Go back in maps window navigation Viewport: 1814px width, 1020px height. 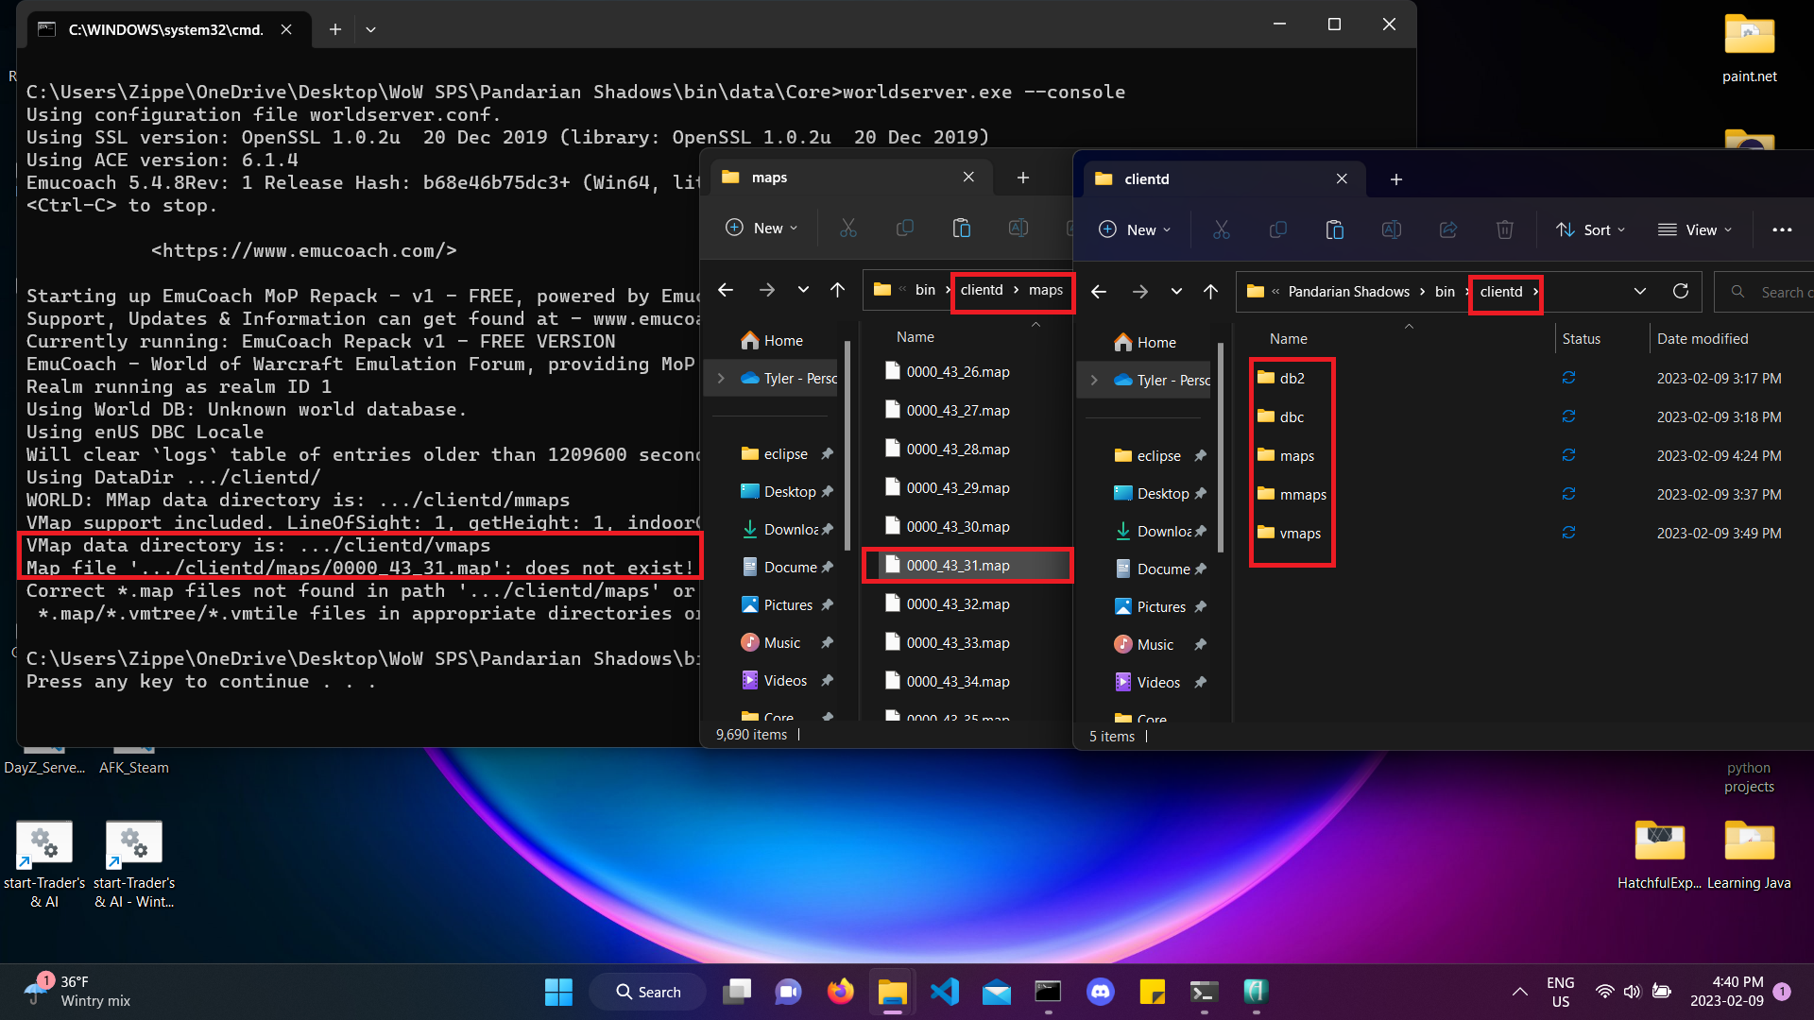coord(726,290)
